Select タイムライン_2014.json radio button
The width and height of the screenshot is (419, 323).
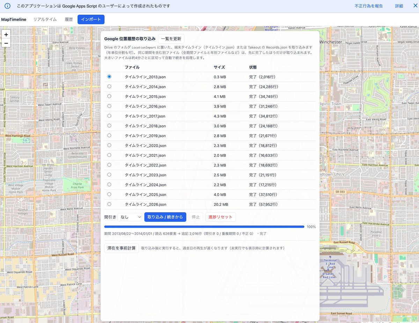pos(109,86)
